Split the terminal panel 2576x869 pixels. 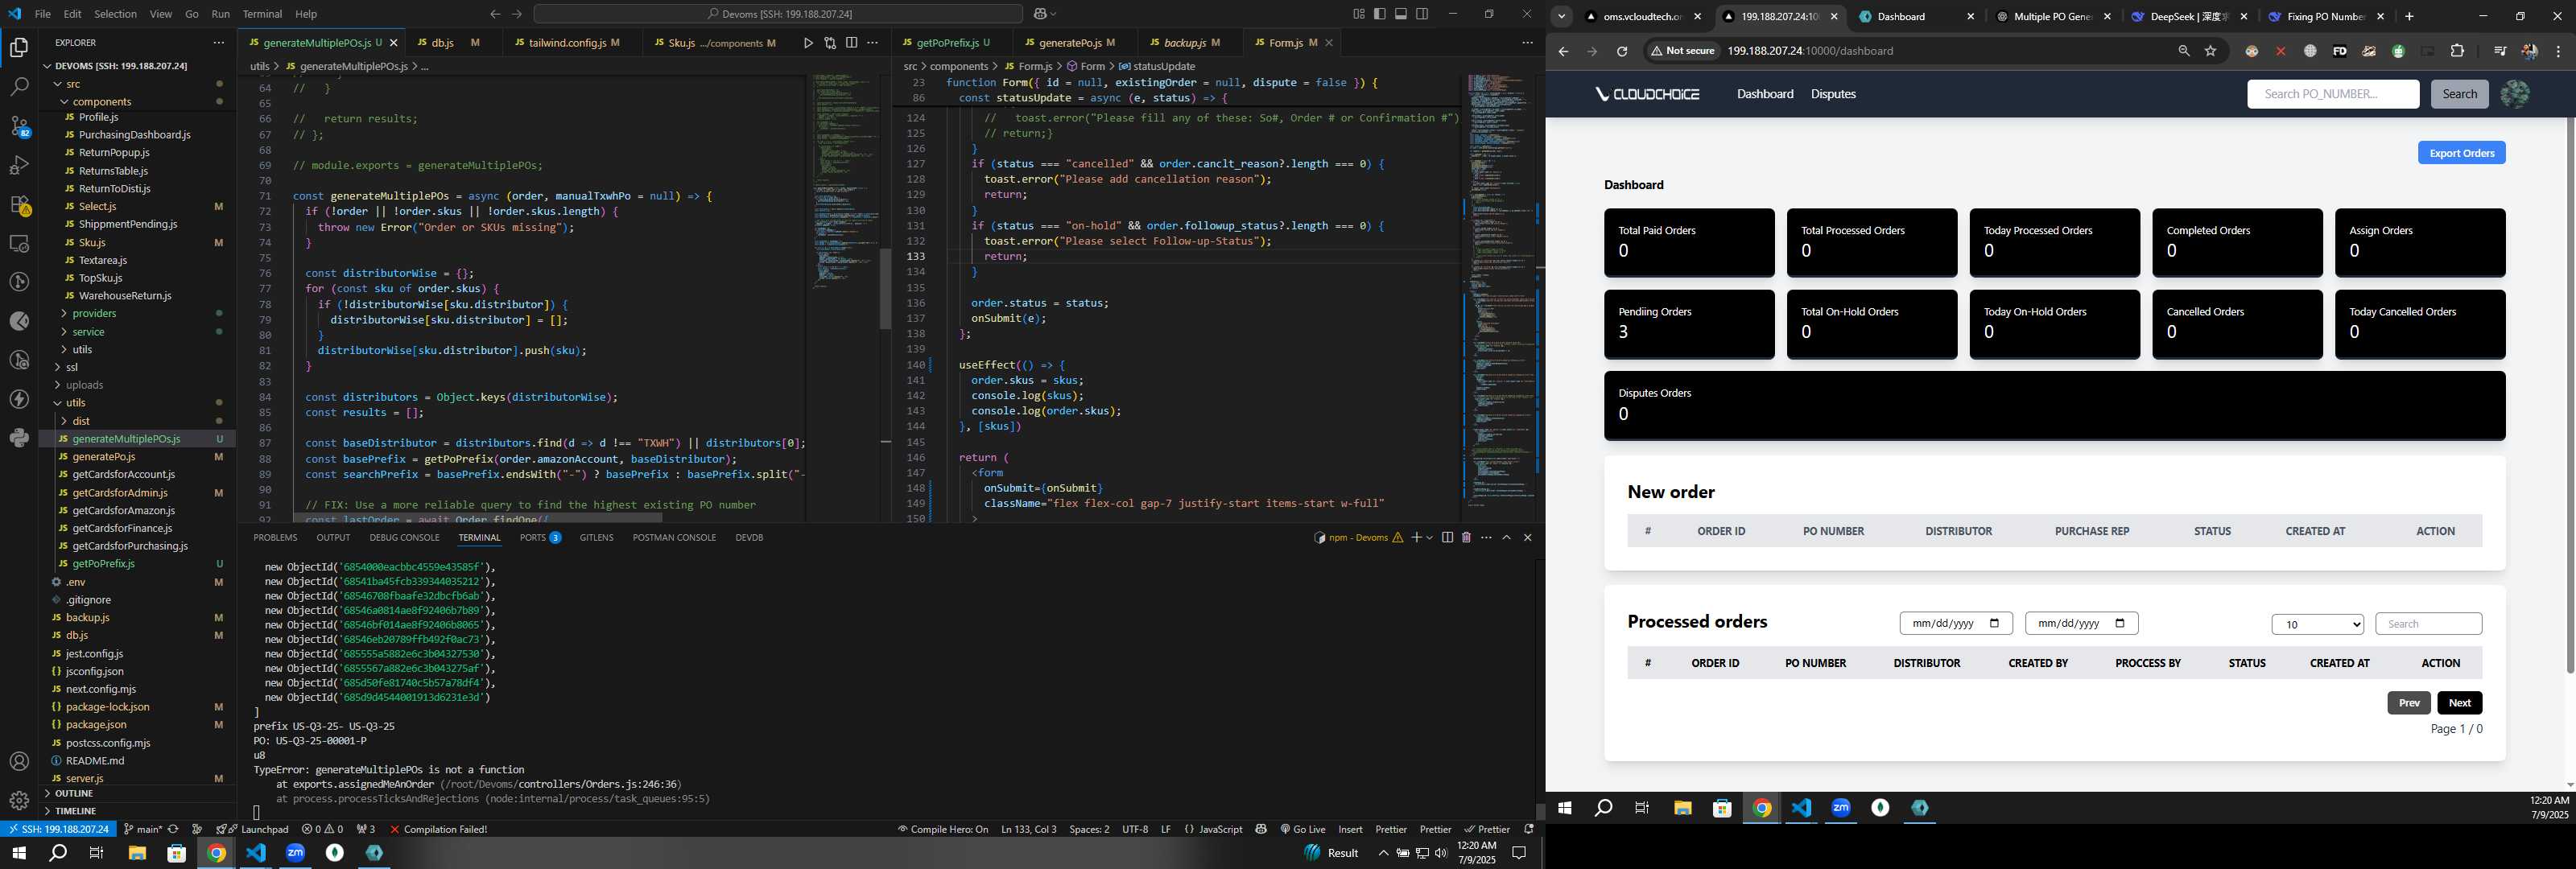click(x=1447, y=538)
